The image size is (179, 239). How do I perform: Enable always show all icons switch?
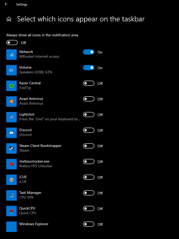click(x=12, y=42)
